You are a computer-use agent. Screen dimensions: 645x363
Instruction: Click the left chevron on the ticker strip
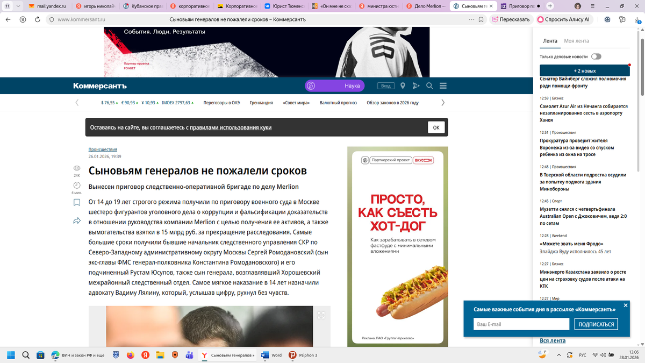(x=77, y=102)
